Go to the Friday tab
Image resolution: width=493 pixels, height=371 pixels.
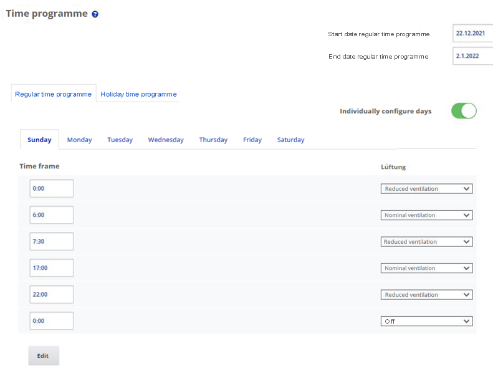252,140
